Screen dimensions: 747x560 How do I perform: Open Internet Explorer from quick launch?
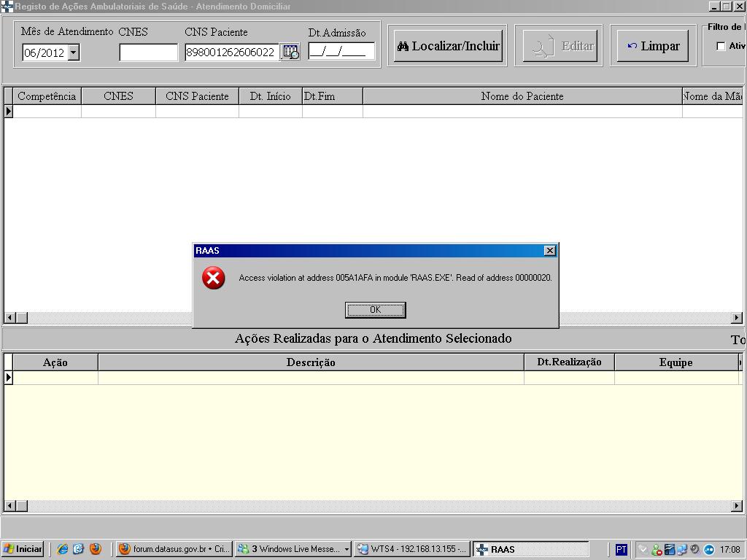(63, 549)
